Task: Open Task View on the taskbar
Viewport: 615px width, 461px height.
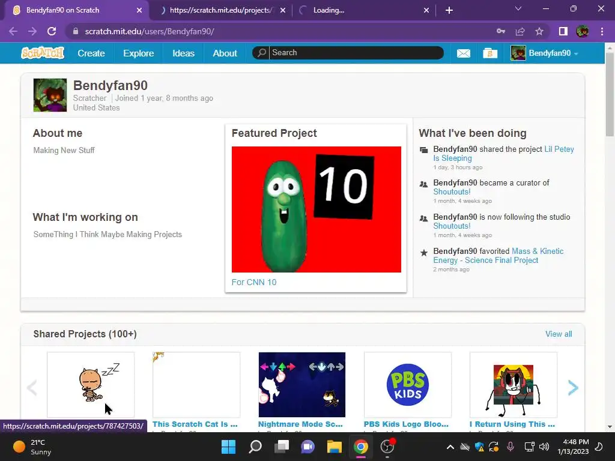Action: 282,447
